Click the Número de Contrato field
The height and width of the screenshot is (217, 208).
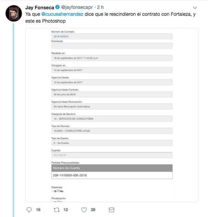coord(112,37)
